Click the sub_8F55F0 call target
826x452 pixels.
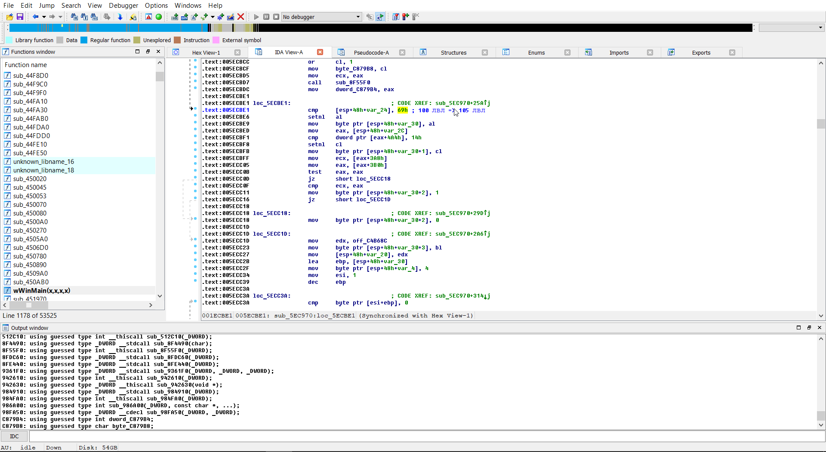(353, 83)
